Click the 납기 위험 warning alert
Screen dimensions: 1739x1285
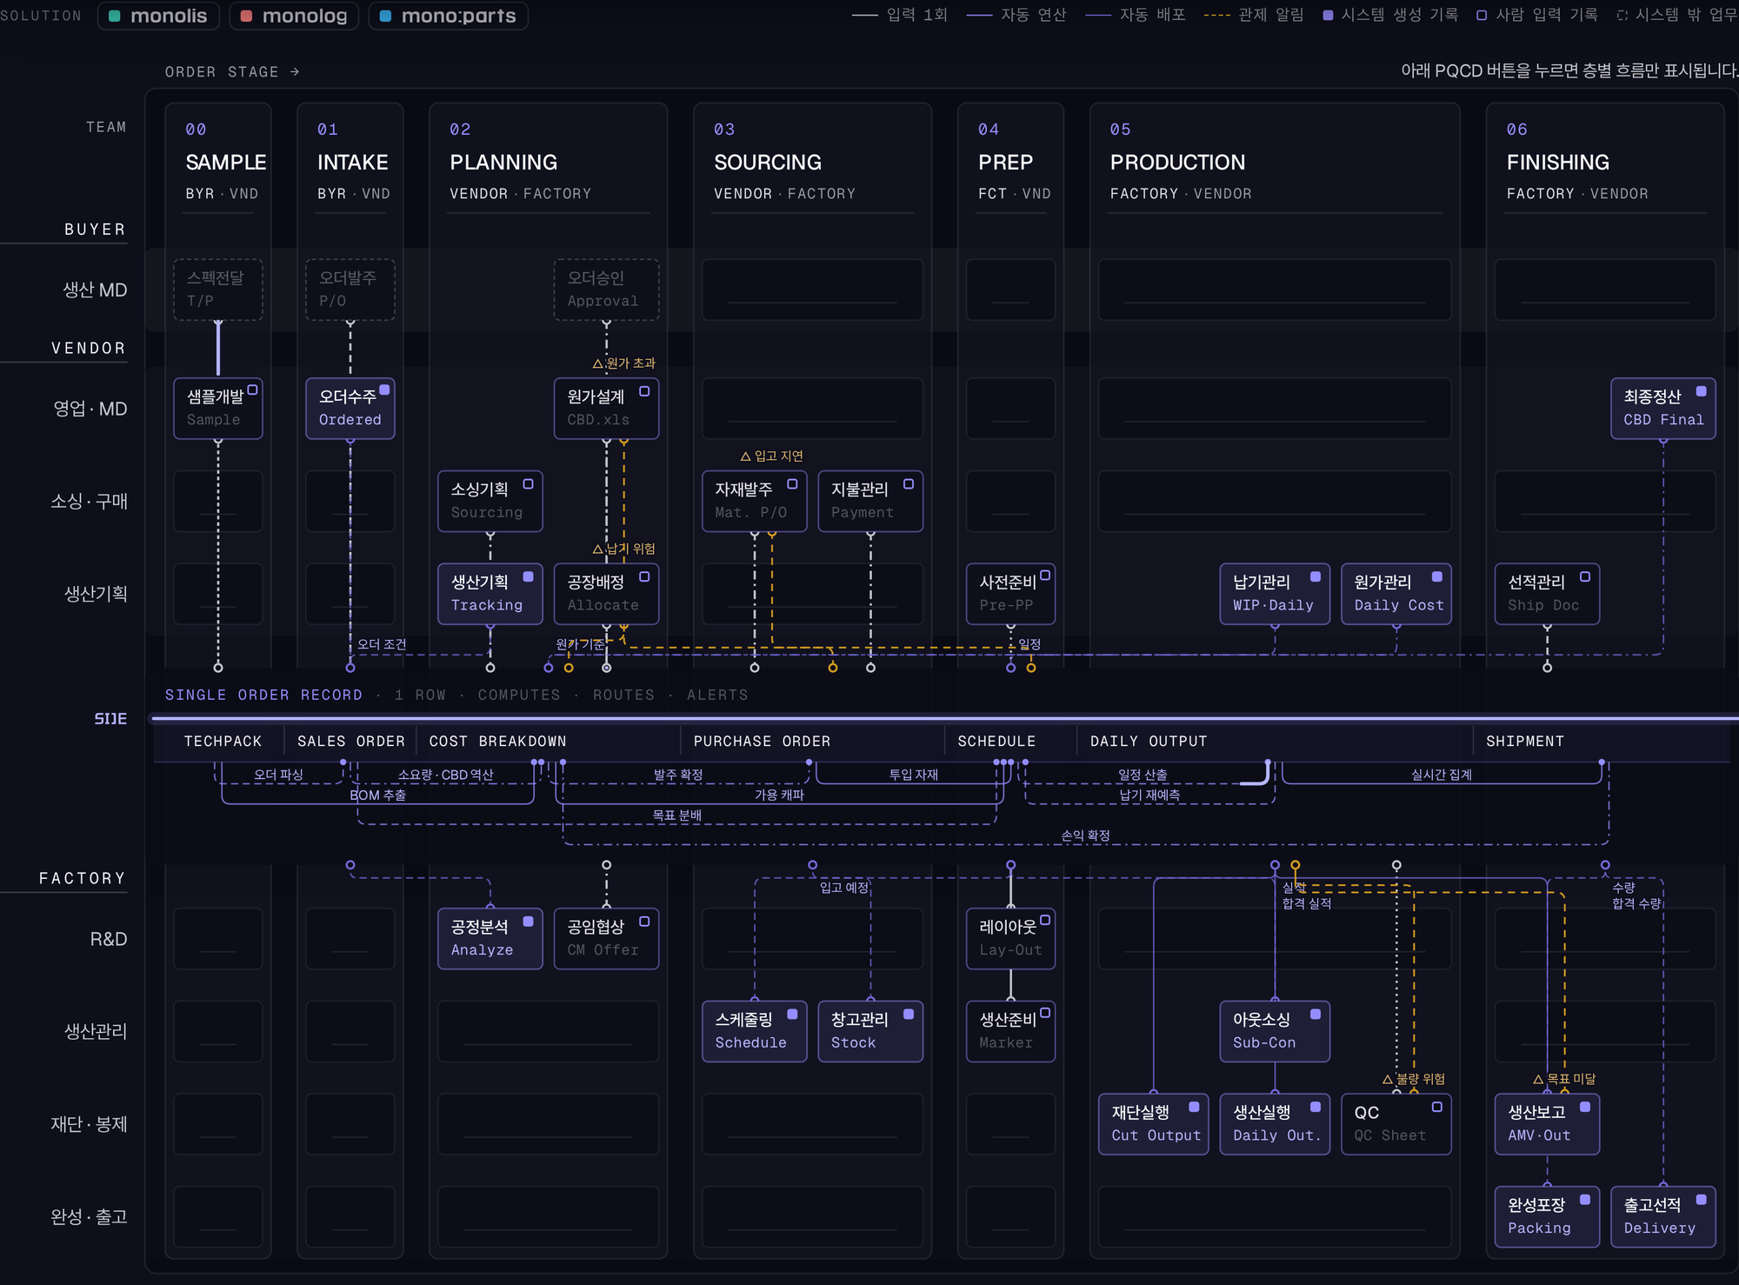[x=624, y=549]
